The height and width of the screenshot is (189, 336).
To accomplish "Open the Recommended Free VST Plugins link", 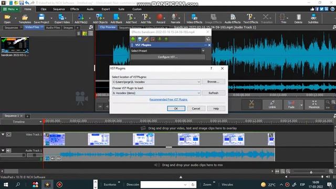I will pos(169,100).
